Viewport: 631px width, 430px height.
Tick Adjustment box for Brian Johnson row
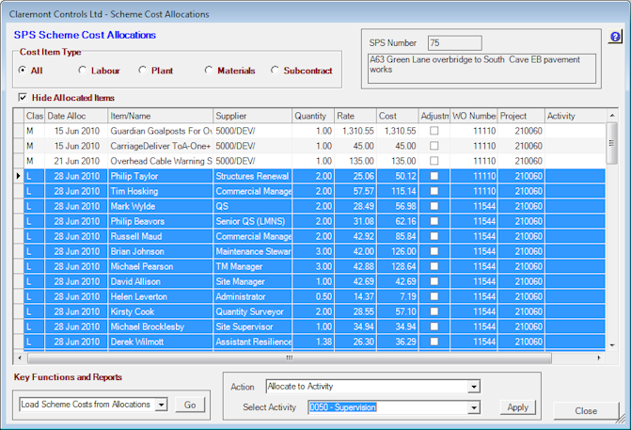pyautogui.click(x=434, y=251)
